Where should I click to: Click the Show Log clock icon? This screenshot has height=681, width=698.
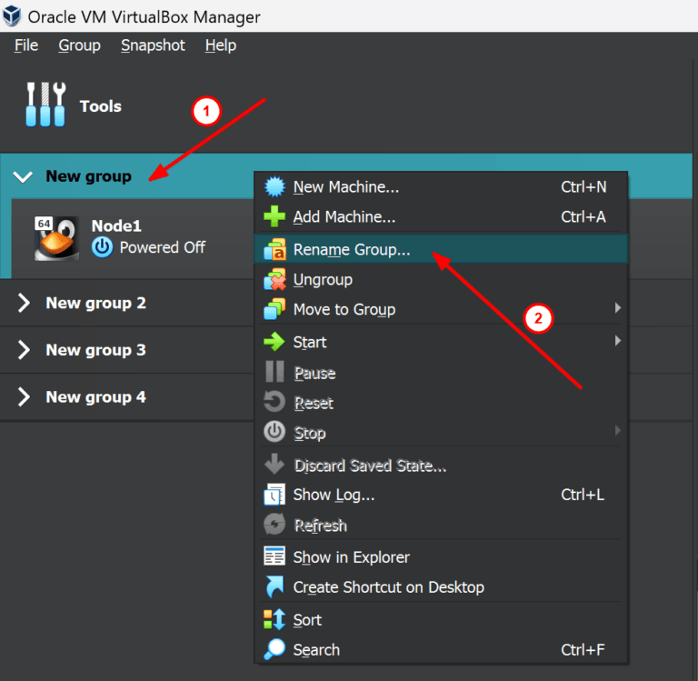point(274,495)
